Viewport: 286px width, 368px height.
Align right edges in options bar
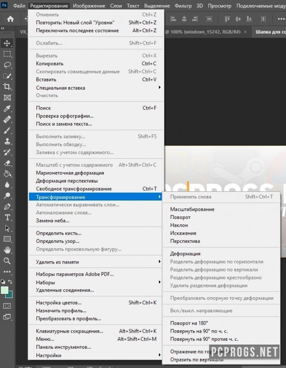pos(195,19)
